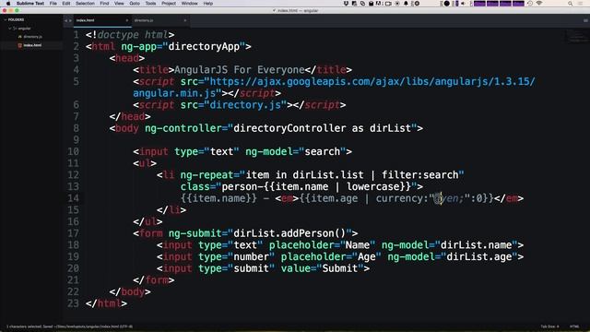Click placeholder "Age" on line 19
Screen dimensions: 590x332
(367, 256)
